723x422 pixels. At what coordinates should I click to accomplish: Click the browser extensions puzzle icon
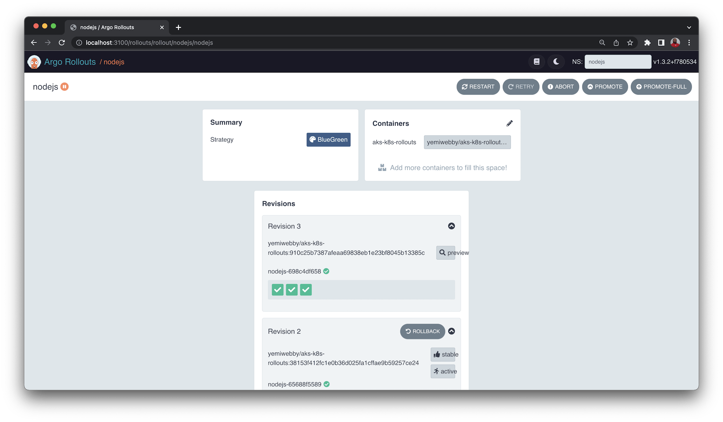(x=647, y=43)
